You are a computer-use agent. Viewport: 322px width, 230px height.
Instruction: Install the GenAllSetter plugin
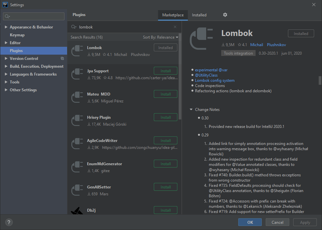[166, 187]
